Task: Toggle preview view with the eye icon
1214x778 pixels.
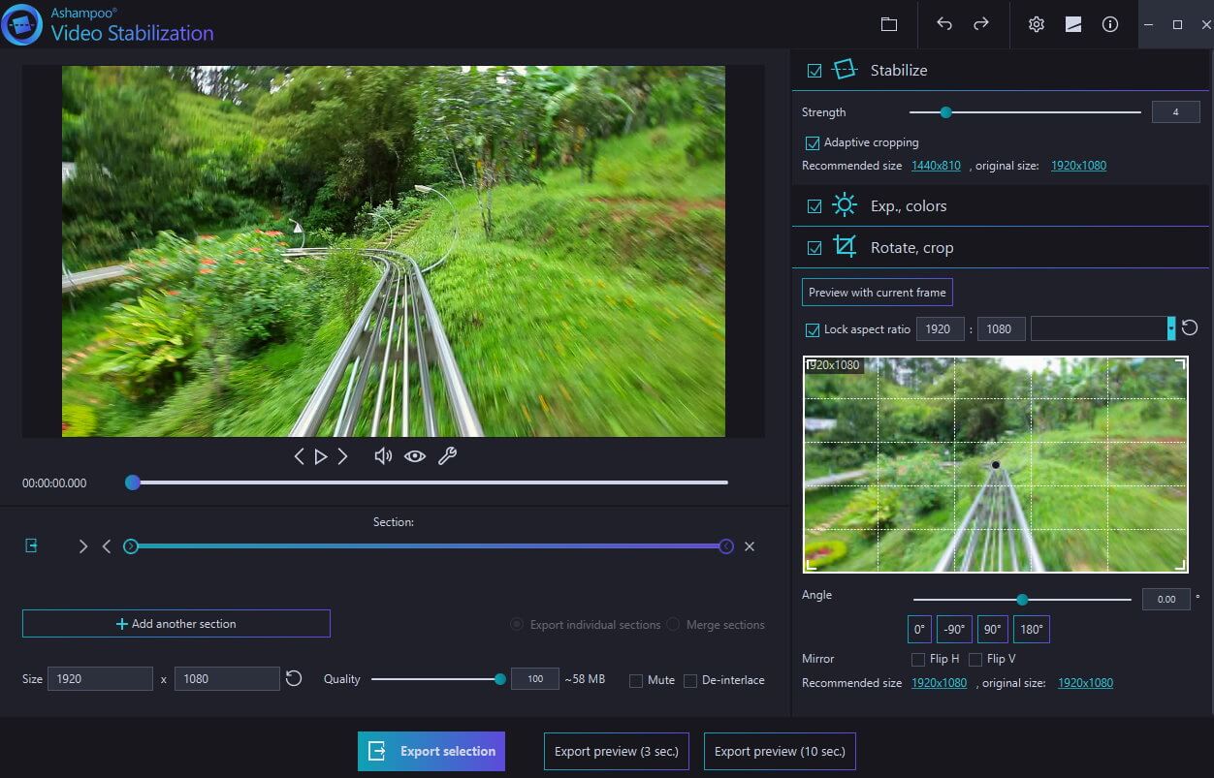Action: click(415, 455)
